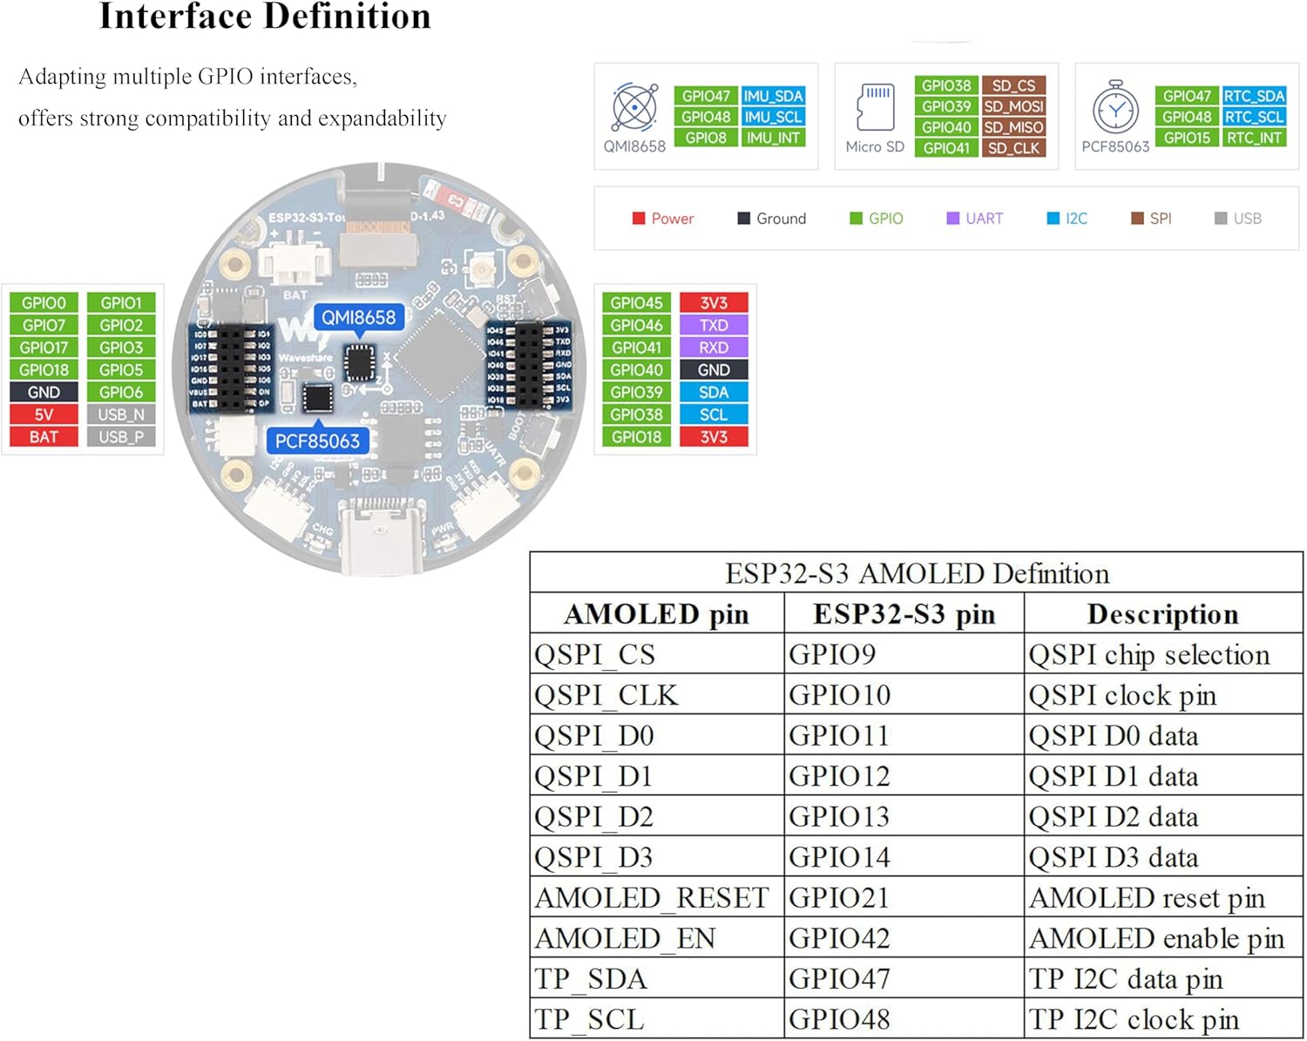Select the RTC_INT pin label
1307x1041 pixels.
[x=1254, y=138]
